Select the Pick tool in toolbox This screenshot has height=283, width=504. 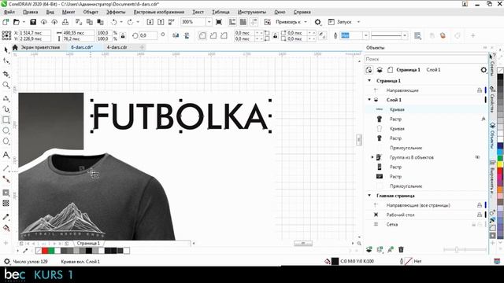pos(6,50)
